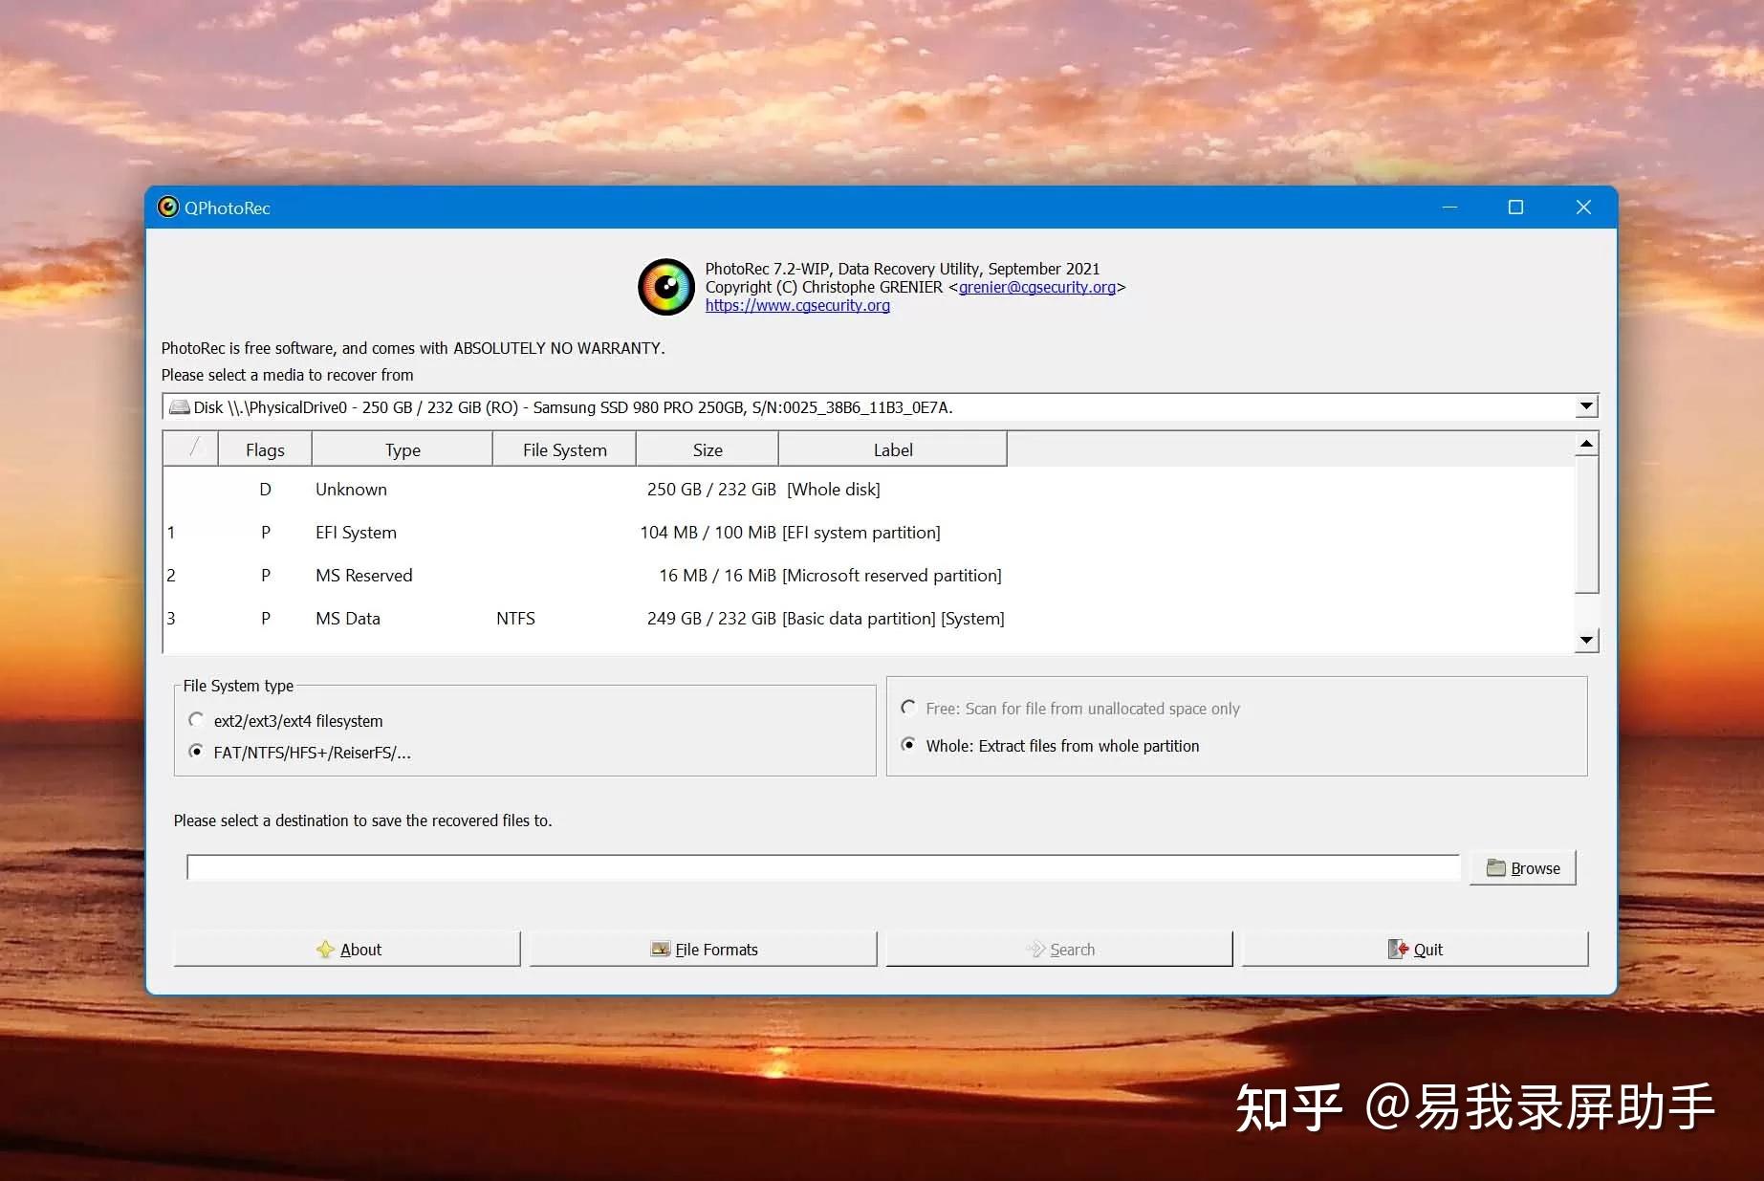The image size is (1764, 1181).
Task: Close the QPhotoRec window
Action: click(x=1583, y=208)
